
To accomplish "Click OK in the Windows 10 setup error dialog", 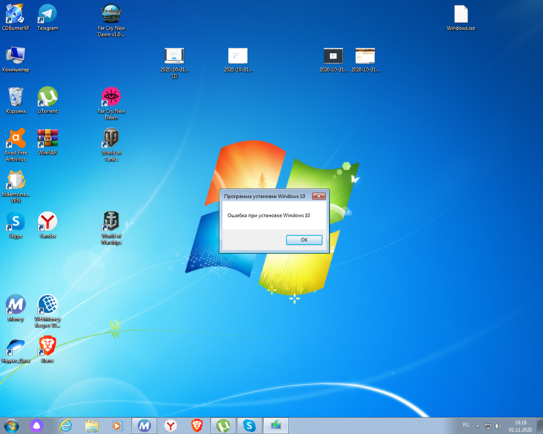I will 304,240.
